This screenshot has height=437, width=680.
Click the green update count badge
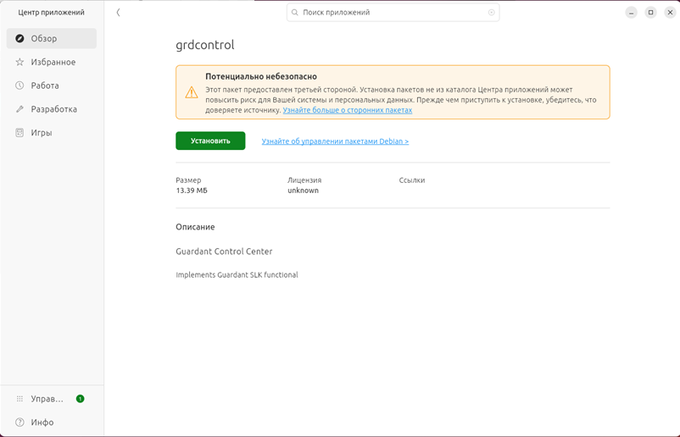[x=81, y=399]
